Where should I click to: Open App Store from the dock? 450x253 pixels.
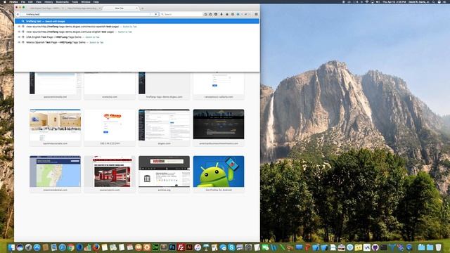pyautogui.click(x=37, y=247)
